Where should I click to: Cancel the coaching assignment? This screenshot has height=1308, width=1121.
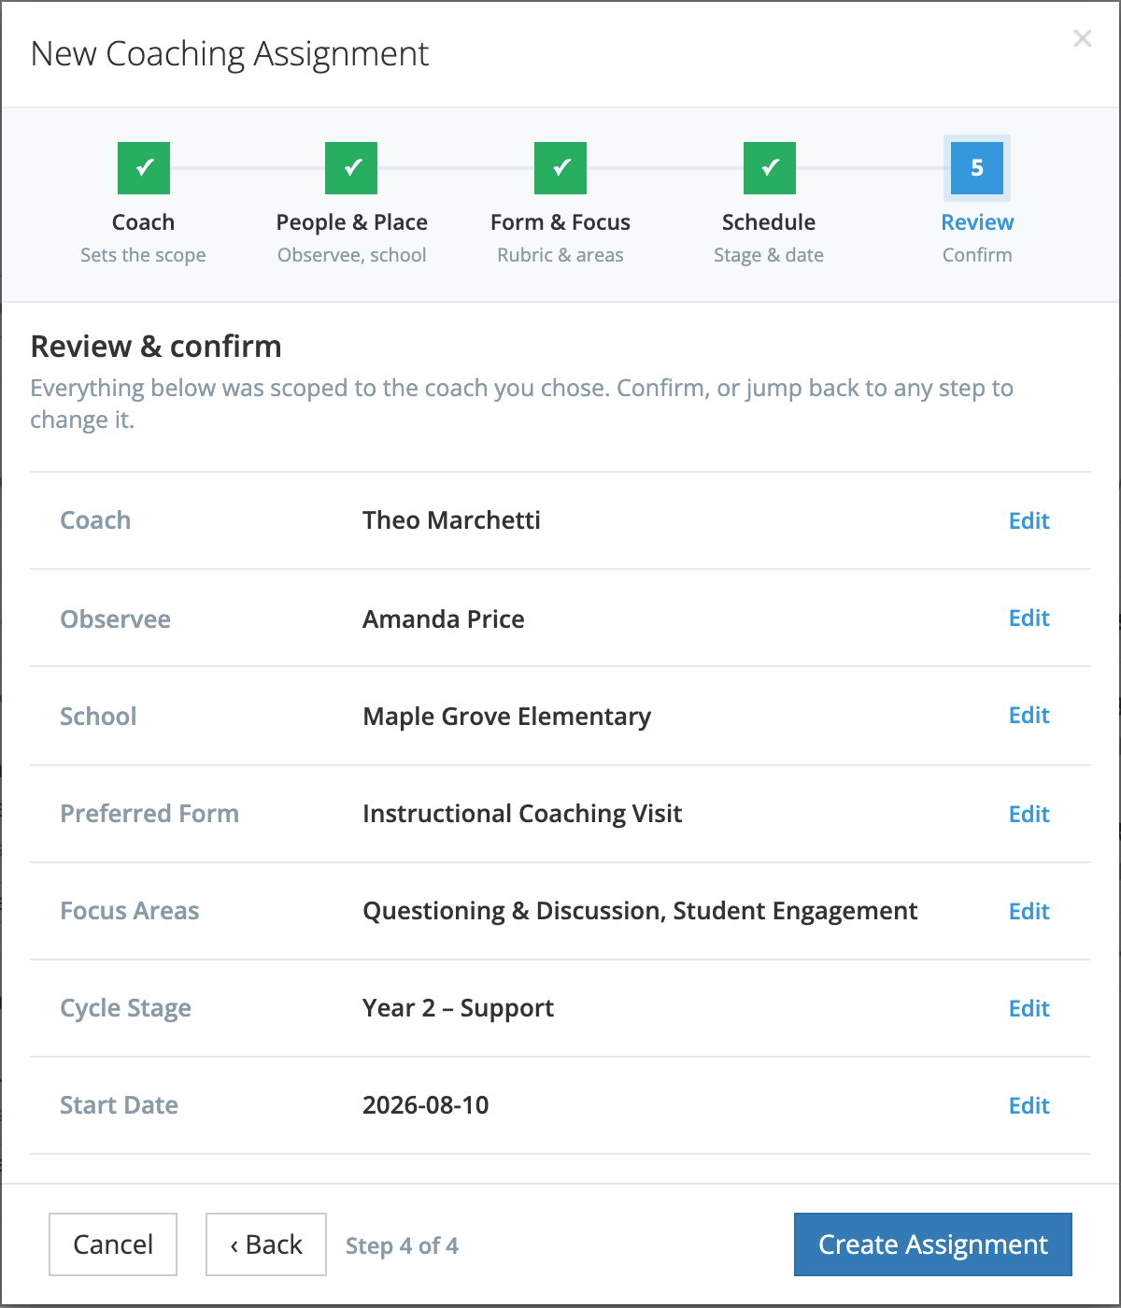[x=113, y=1244]
